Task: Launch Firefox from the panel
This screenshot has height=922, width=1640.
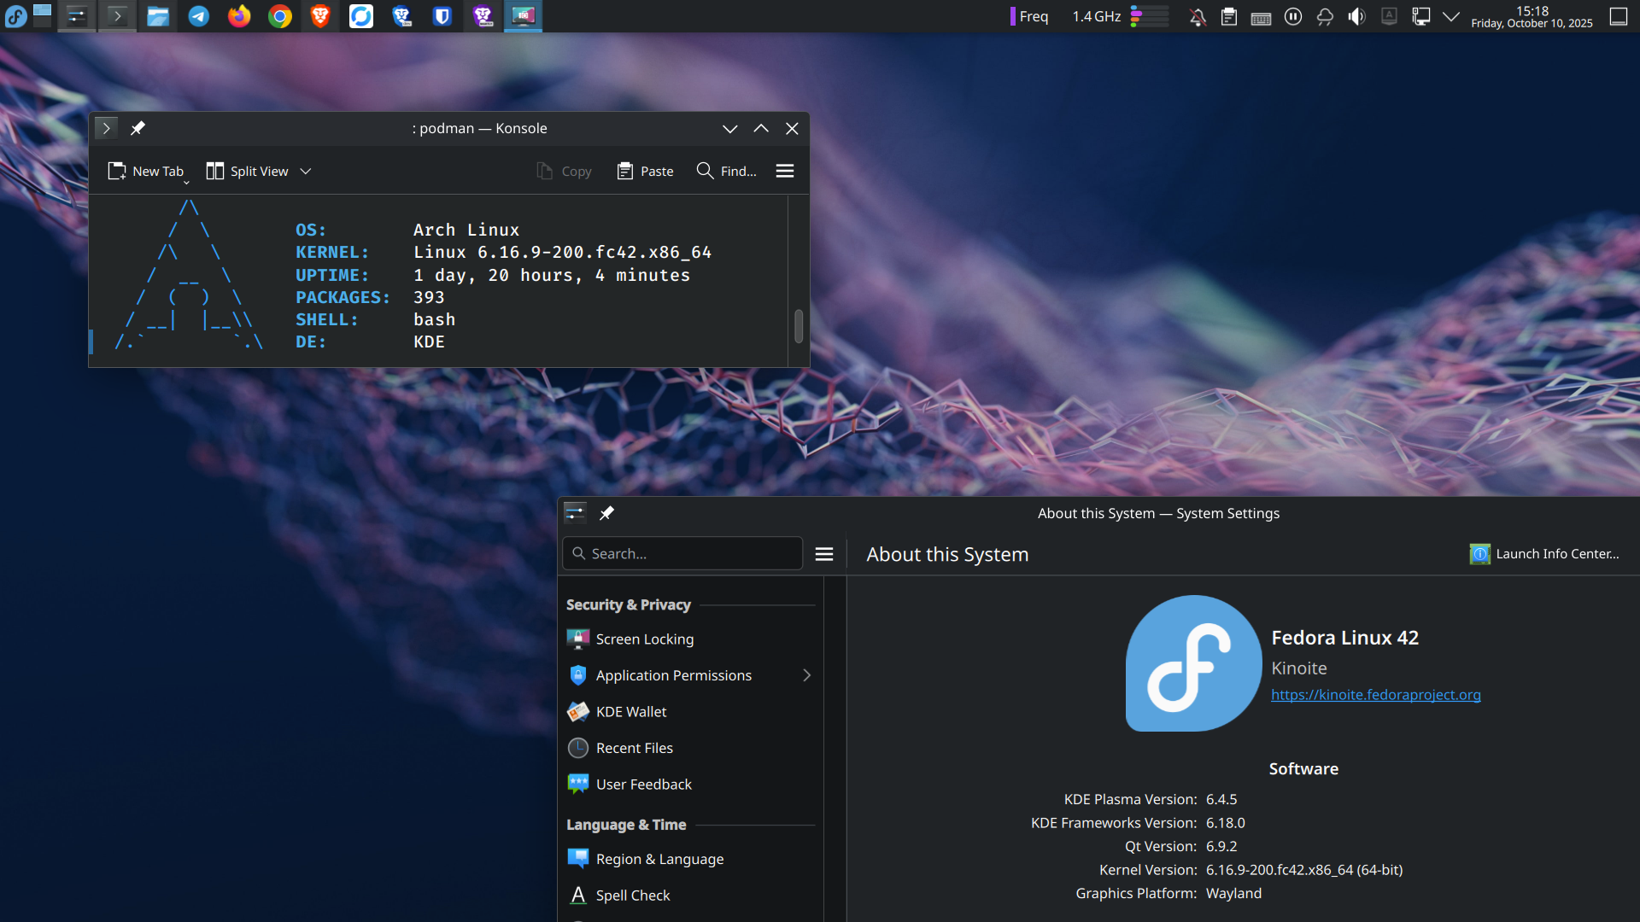Action: coord(239,16)
